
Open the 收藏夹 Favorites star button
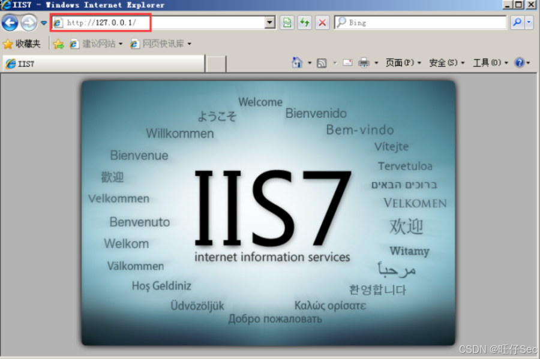point(22,44)
